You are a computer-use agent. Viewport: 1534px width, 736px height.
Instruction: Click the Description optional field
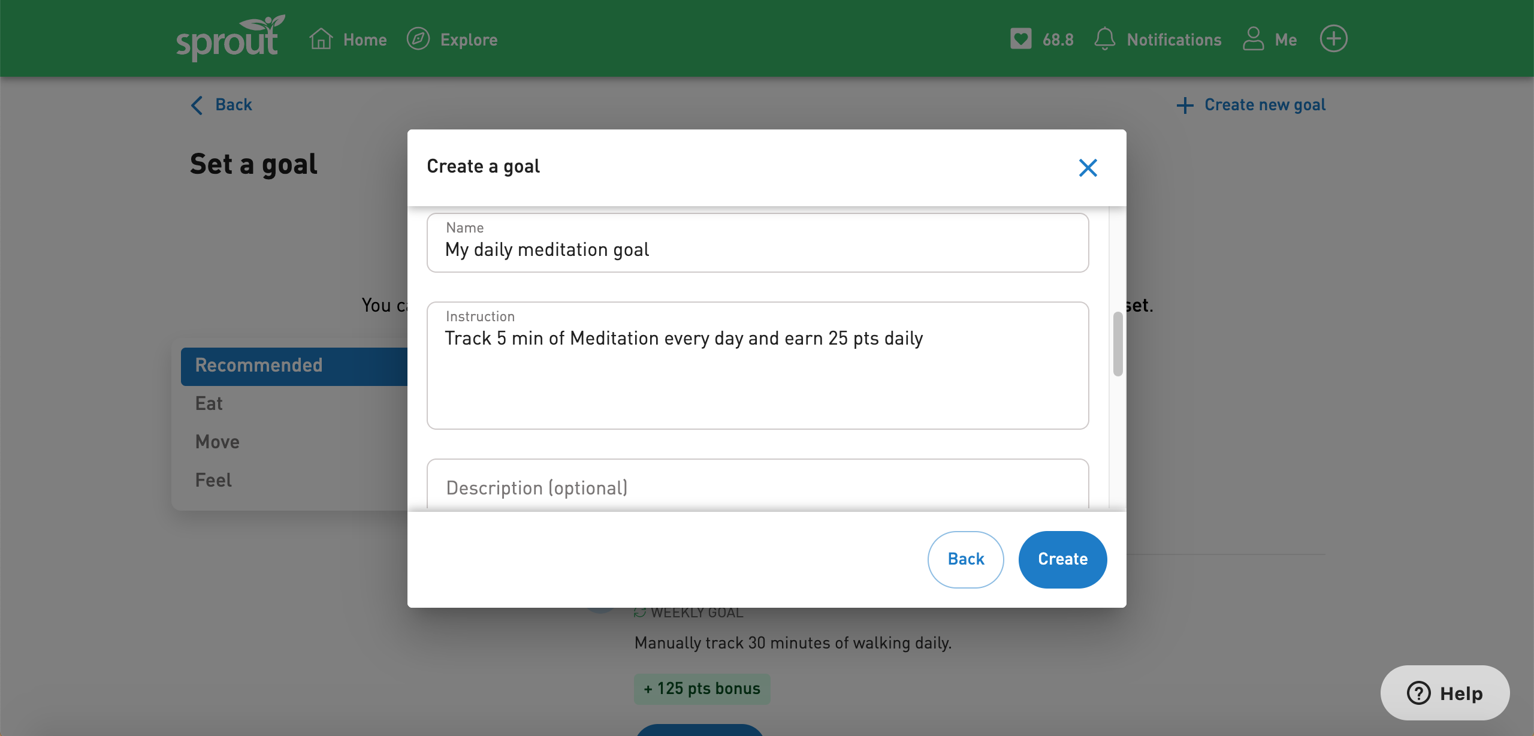(x=757, y=485)
